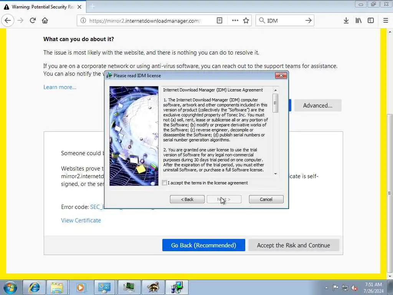Open Windows Explorer folder on taskbar

coord(57,287)
